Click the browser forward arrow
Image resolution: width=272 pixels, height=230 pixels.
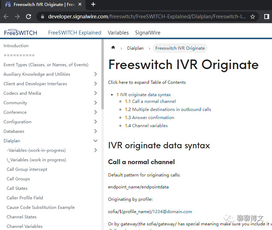tap(17, 17)
